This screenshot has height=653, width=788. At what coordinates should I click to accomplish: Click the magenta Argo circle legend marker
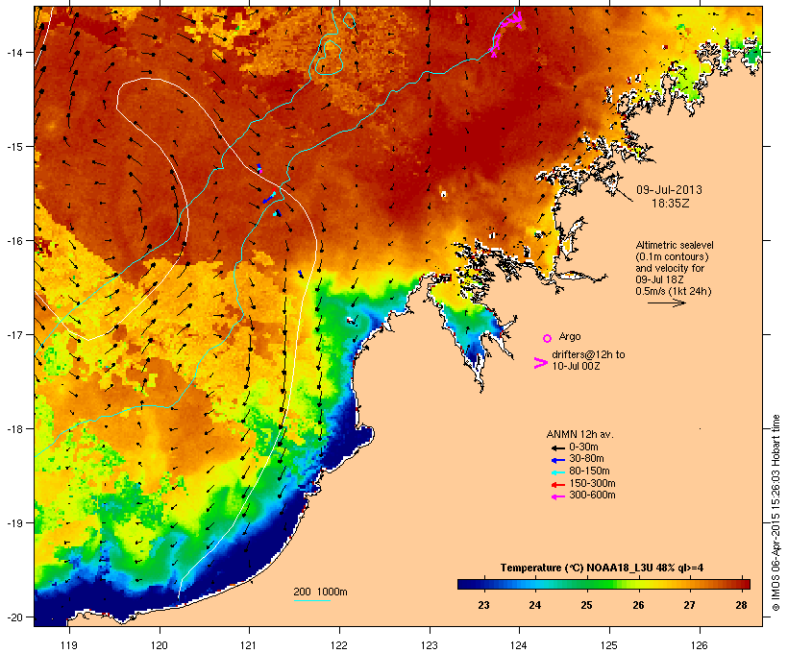pos(548,338)
